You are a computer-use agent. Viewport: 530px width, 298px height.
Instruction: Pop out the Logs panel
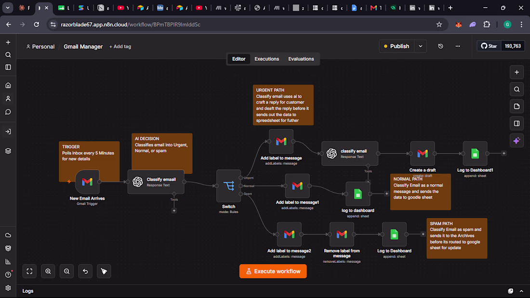pos(510,291)
